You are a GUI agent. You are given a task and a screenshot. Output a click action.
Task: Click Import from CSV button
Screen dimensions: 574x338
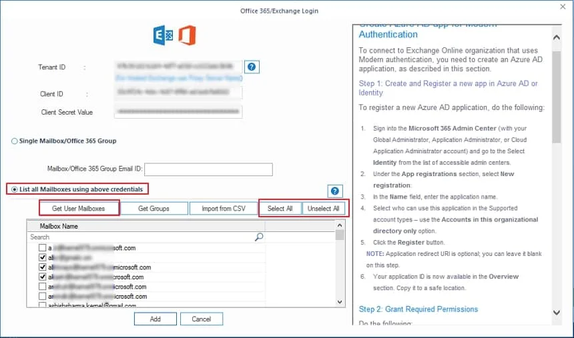224,209
